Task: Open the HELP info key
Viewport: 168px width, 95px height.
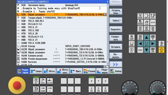Action: pos(132,50)
